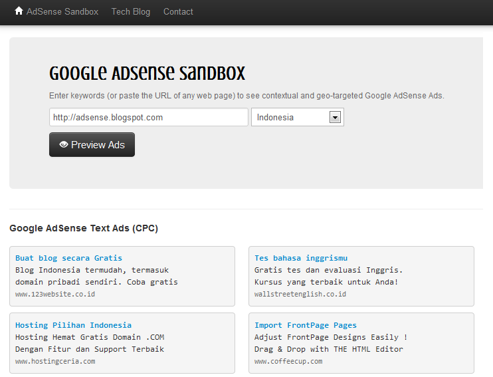Click the www.123website.co.id URL text

coord(55,294)
